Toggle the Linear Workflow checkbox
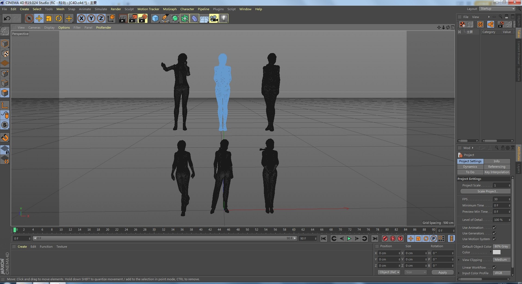 click(x=494, y=267)
